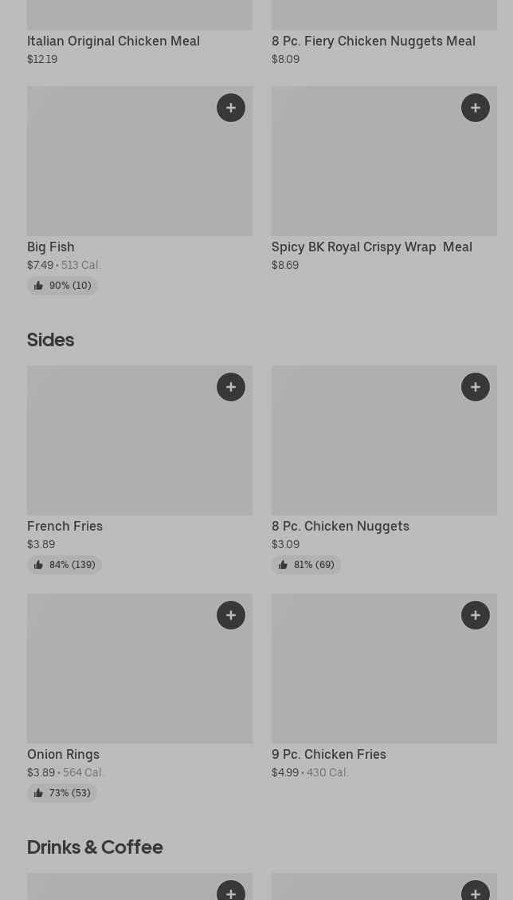Click the Chicken Nuggets 81% rating badge
The width and height of the screenshot is (513, 900).
pos(307,565)
